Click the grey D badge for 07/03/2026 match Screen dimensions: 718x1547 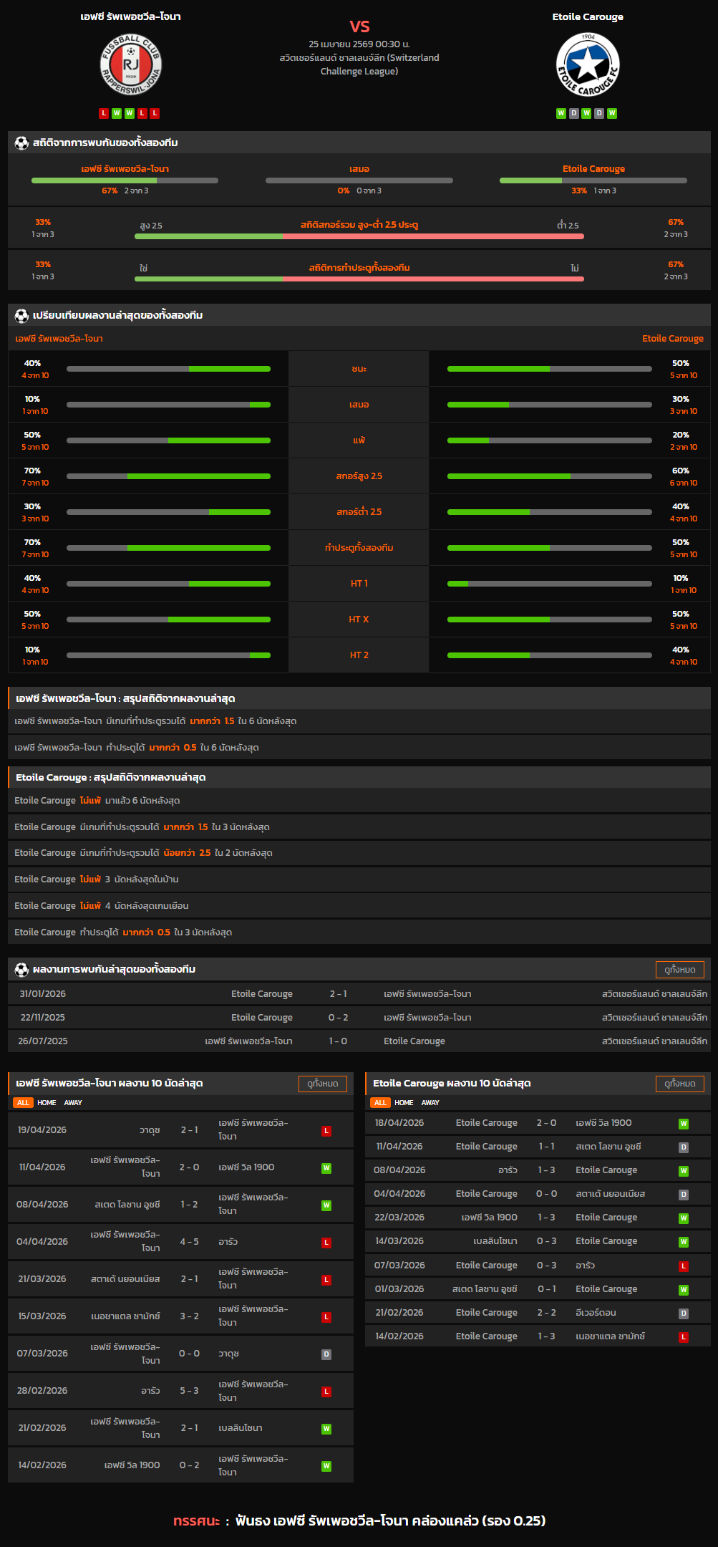326,1354
